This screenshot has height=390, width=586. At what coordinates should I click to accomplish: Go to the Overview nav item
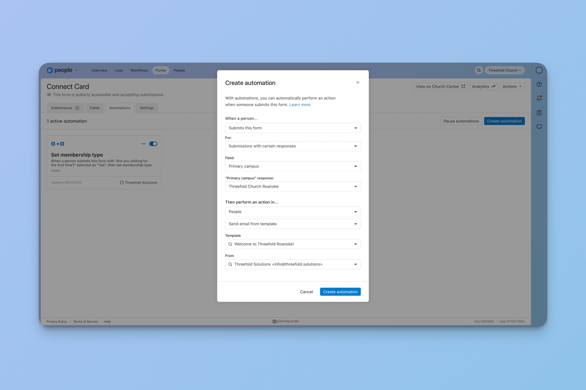[x=100, y=70]
